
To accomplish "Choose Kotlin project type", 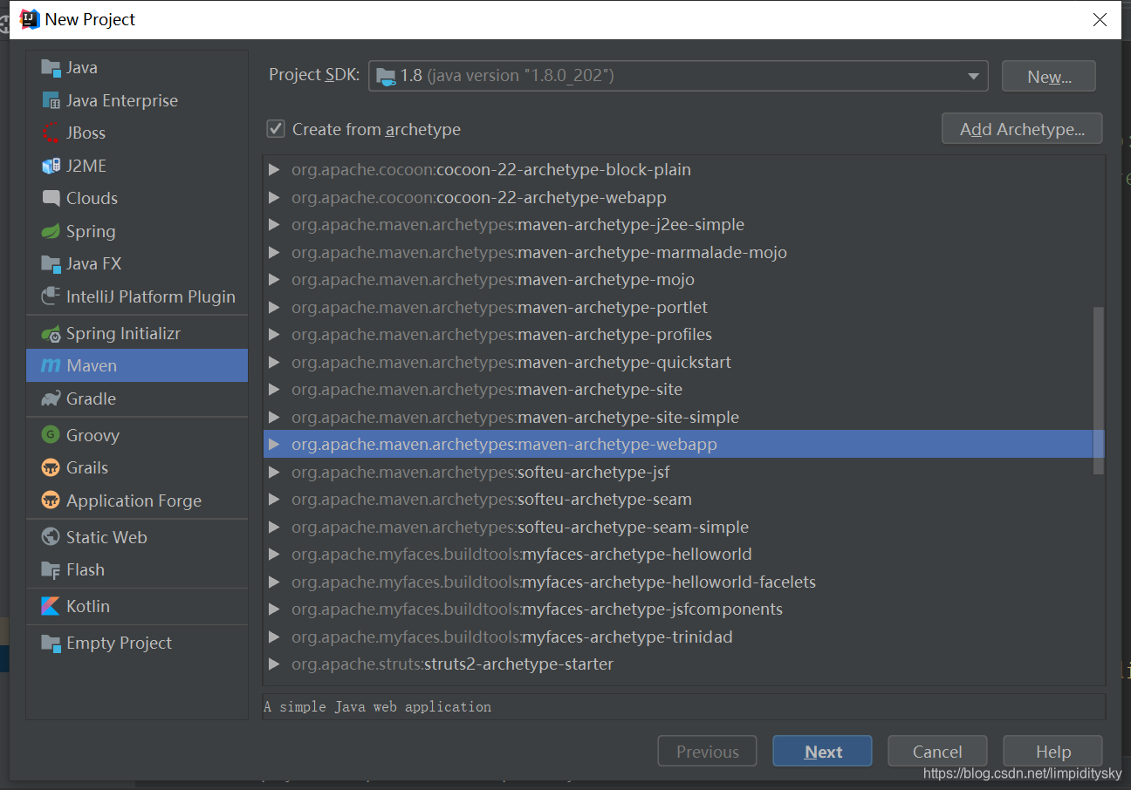I will tap(137, 606).
